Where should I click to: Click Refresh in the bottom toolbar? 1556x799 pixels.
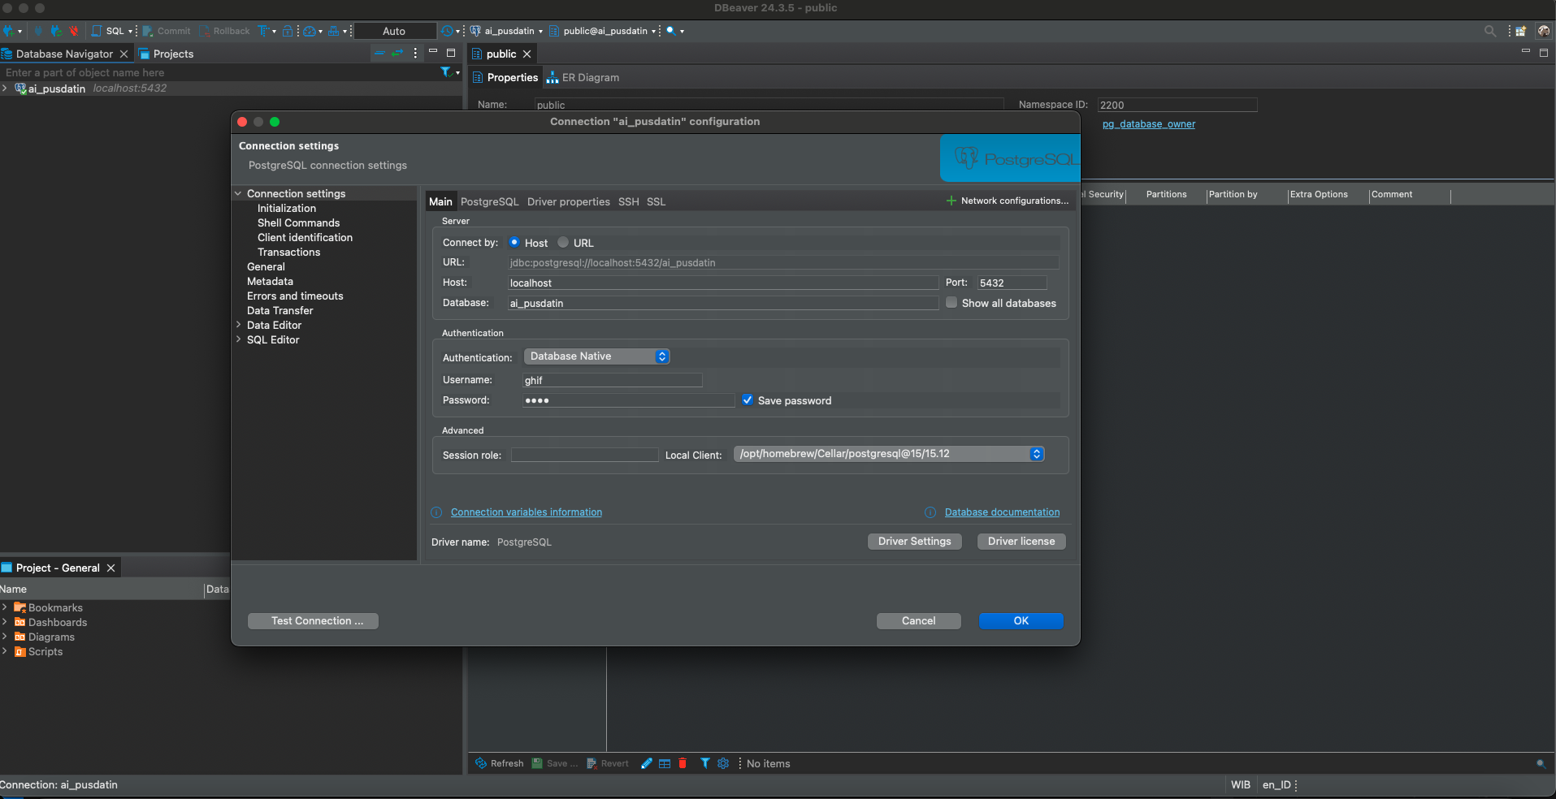500,763
